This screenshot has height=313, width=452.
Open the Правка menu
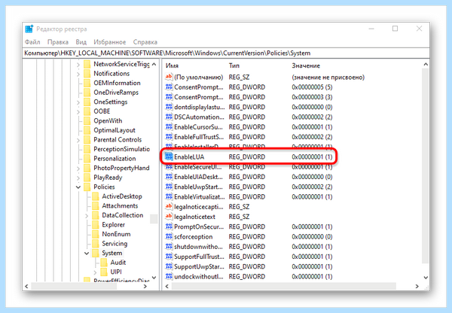pyautogui.click(x=58, y=42)
